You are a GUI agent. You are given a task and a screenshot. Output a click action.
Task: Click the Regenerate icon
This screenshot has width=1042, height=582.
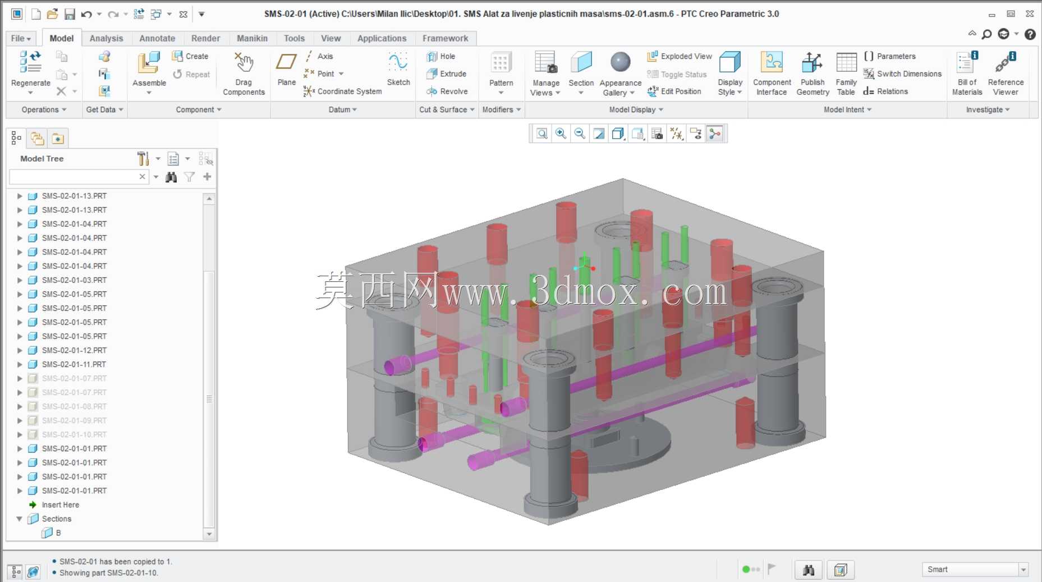[30, 62]
